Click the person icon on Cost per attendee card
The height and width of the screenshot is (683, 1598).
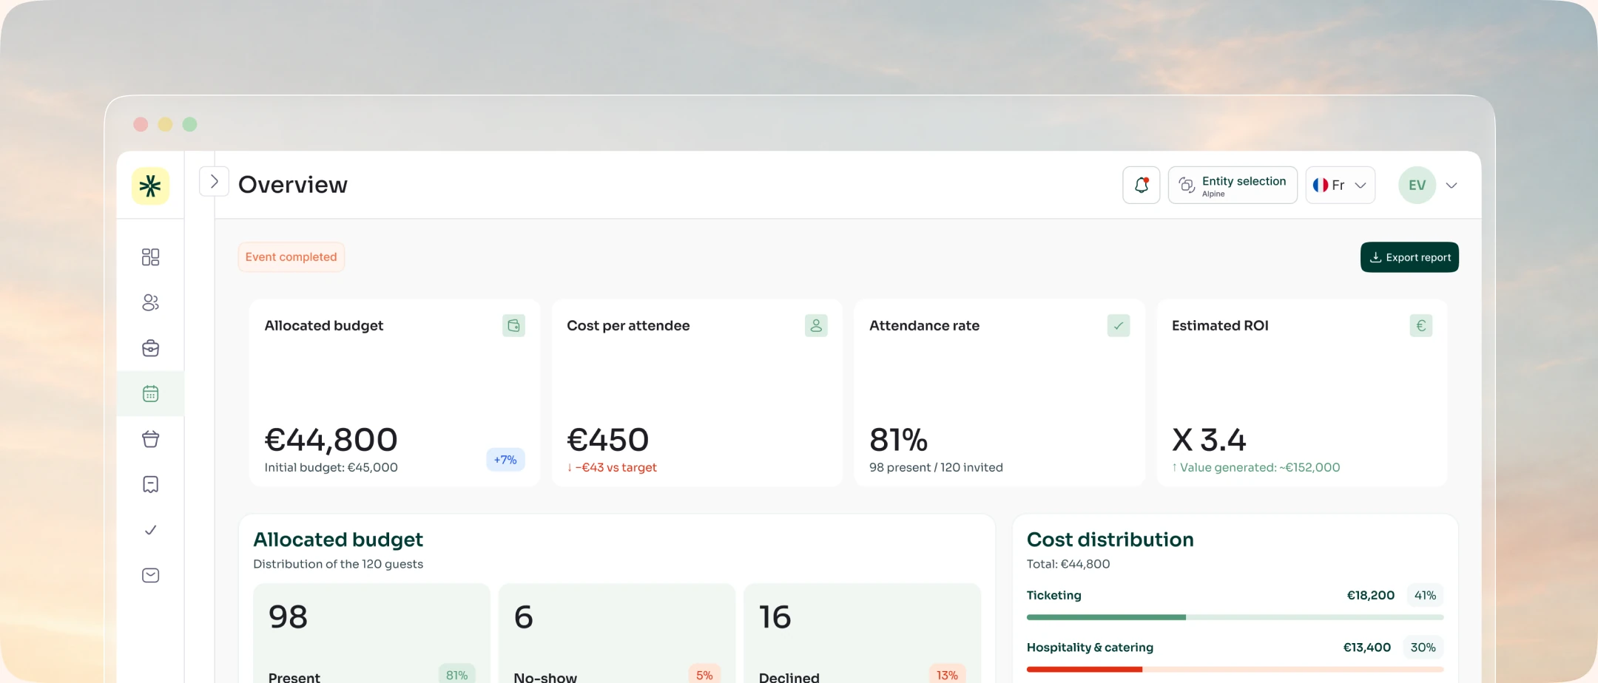tap(816, 325)
